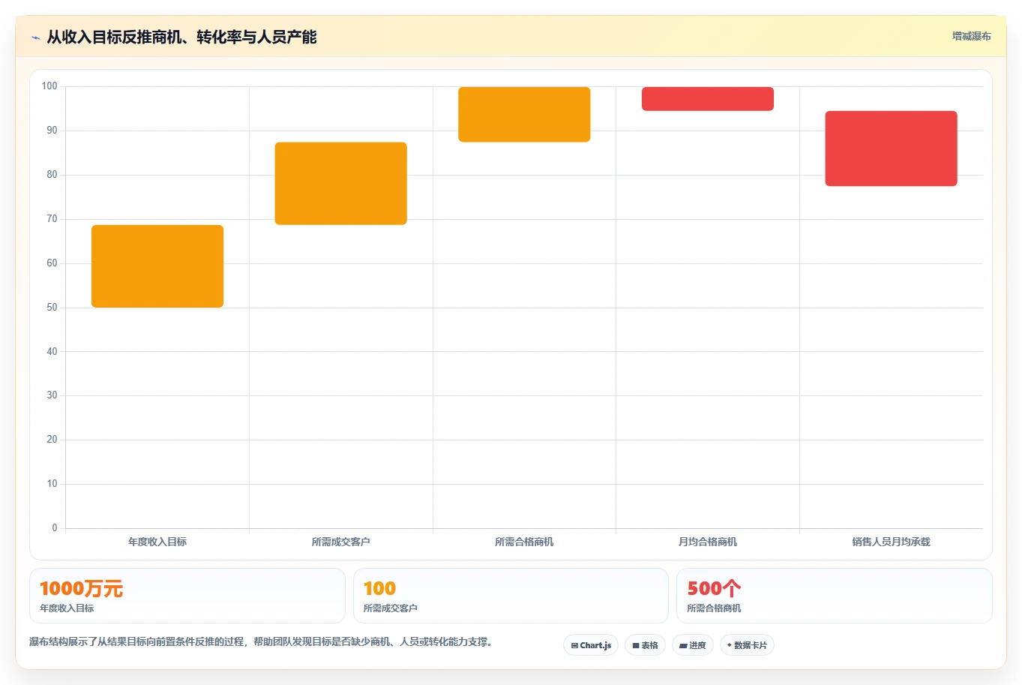The height and width of the screenshot is (685, 1022).
Task: Click the 1000万元 value card
Action: click(x=187, y=596)
